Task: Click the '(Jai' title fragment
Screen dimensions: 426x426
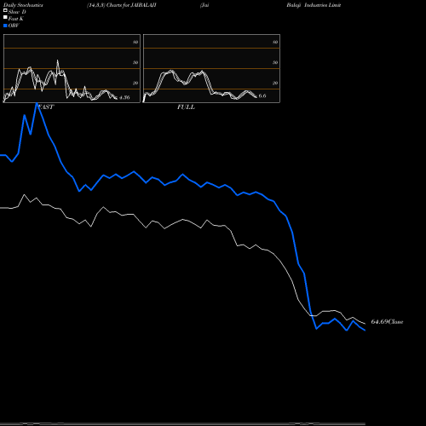Action: tap(204, 5)
